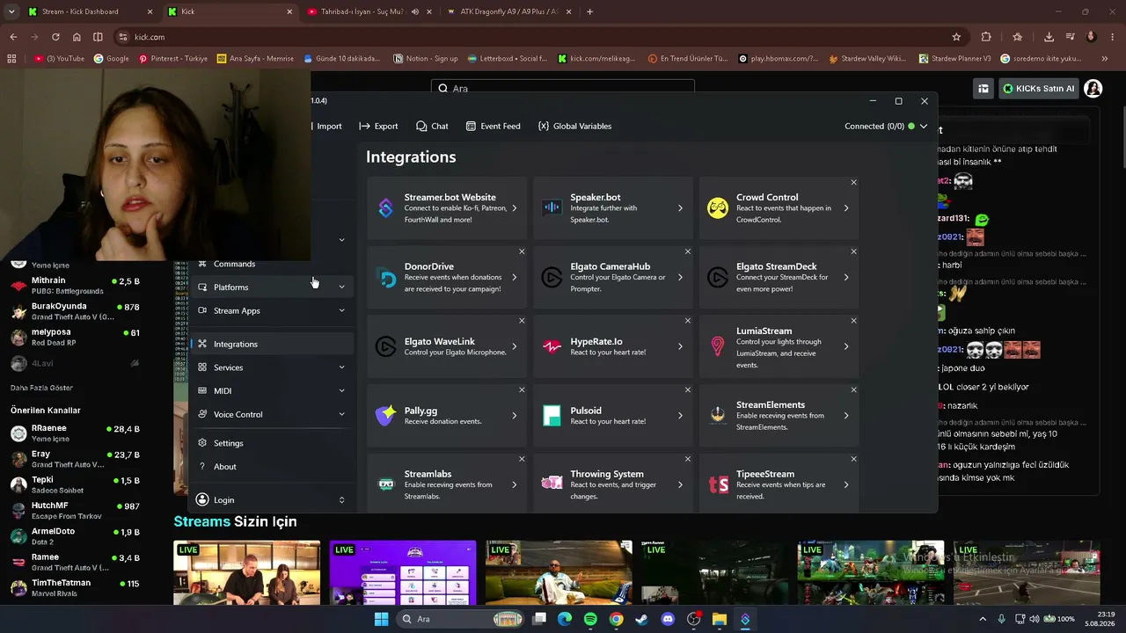Click the HypeRate.io heartbeat icon
The height and width of the screenshot is (633, 1126).
pos(552,346)
